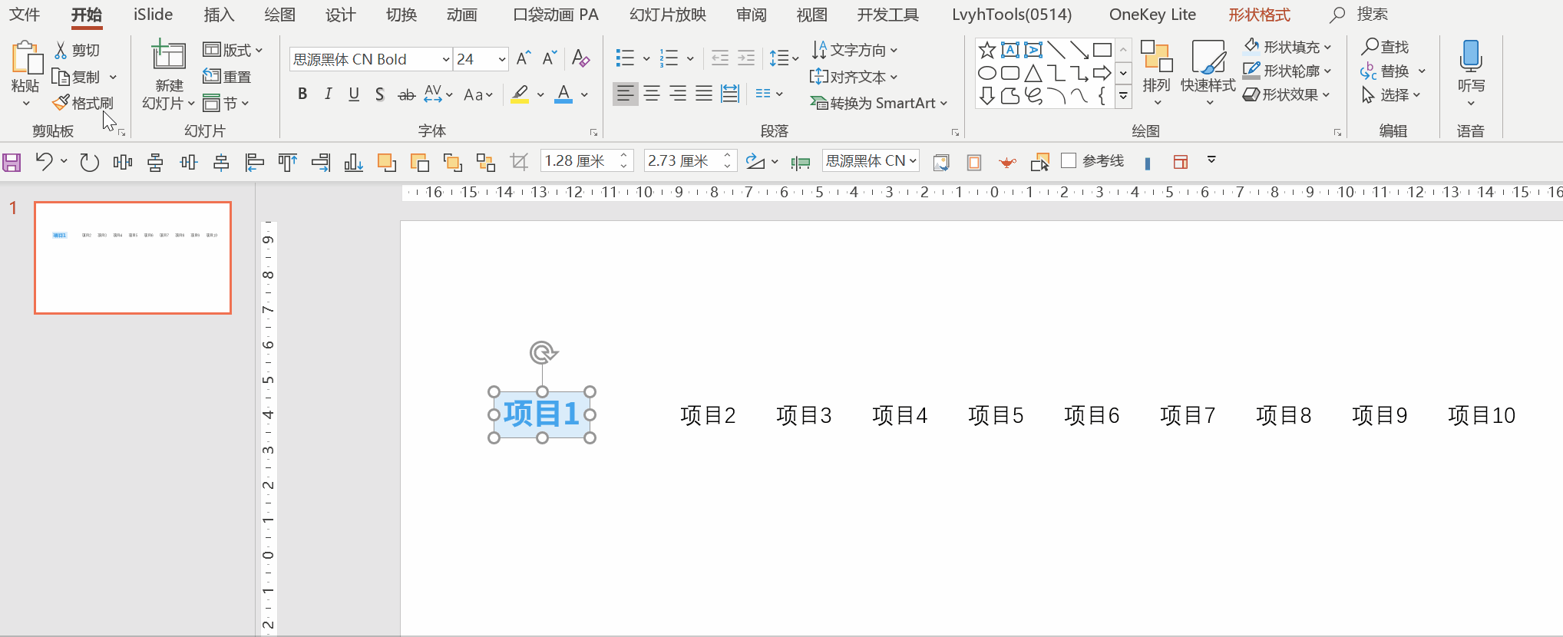Open the font size dropdown showing 24
This screenshot has width=1563, height=637.
[502, 59]
